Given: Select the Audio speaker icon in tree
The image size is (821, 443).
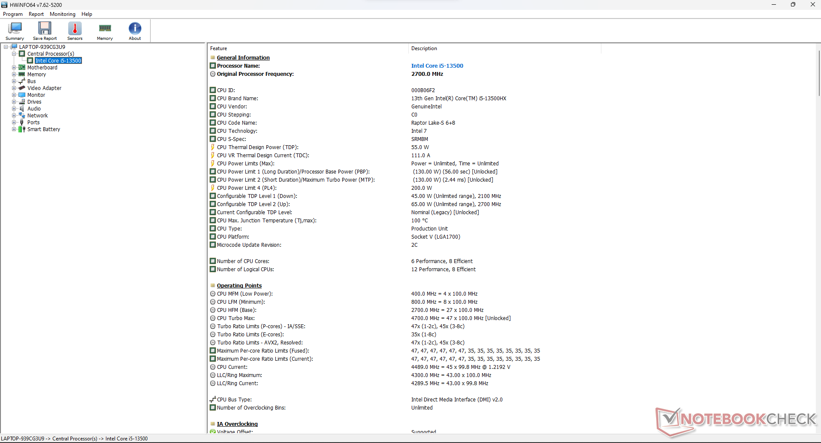Looking at the screenshot, I should point(22,109).
